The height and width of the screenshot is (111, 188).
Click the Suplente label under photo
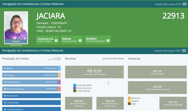pyautogui.click(x=16, y=41)
